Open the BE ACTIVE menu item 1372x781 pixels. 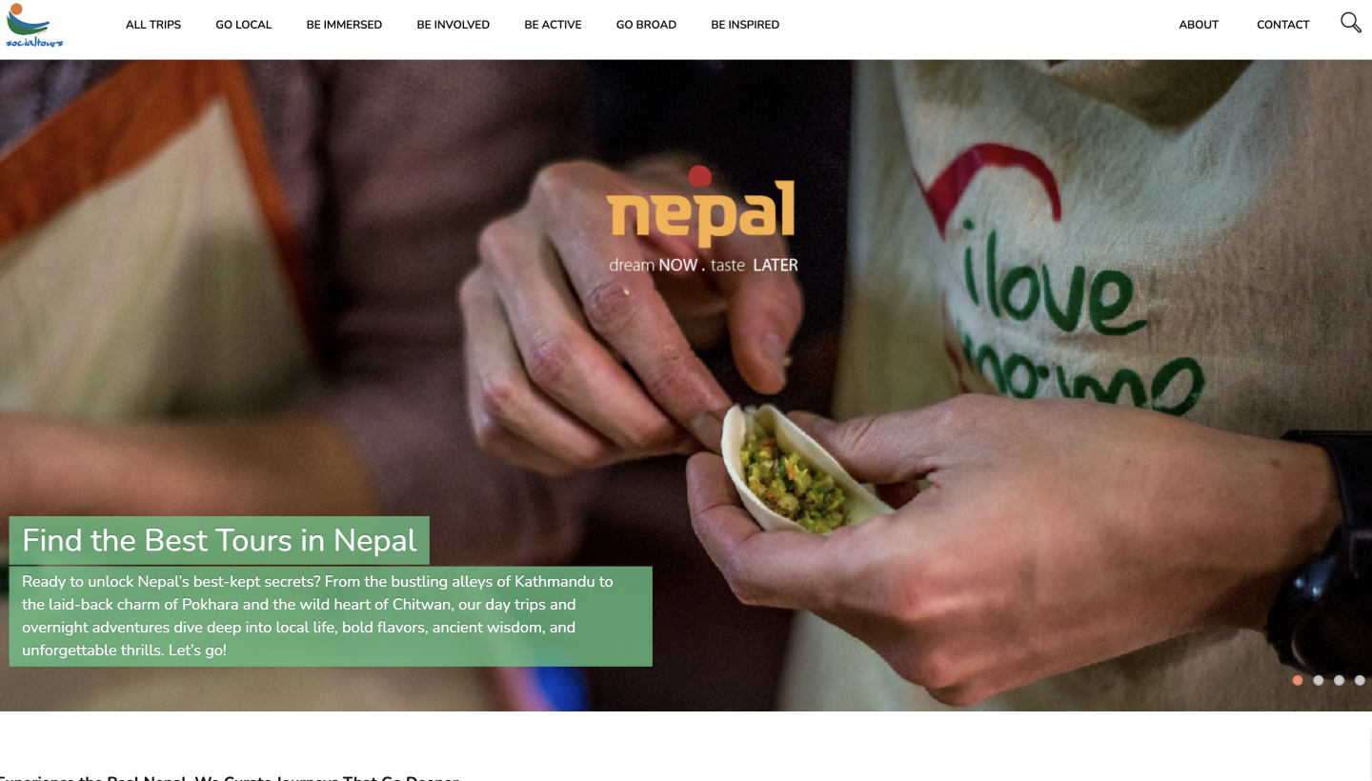point(553,25)
